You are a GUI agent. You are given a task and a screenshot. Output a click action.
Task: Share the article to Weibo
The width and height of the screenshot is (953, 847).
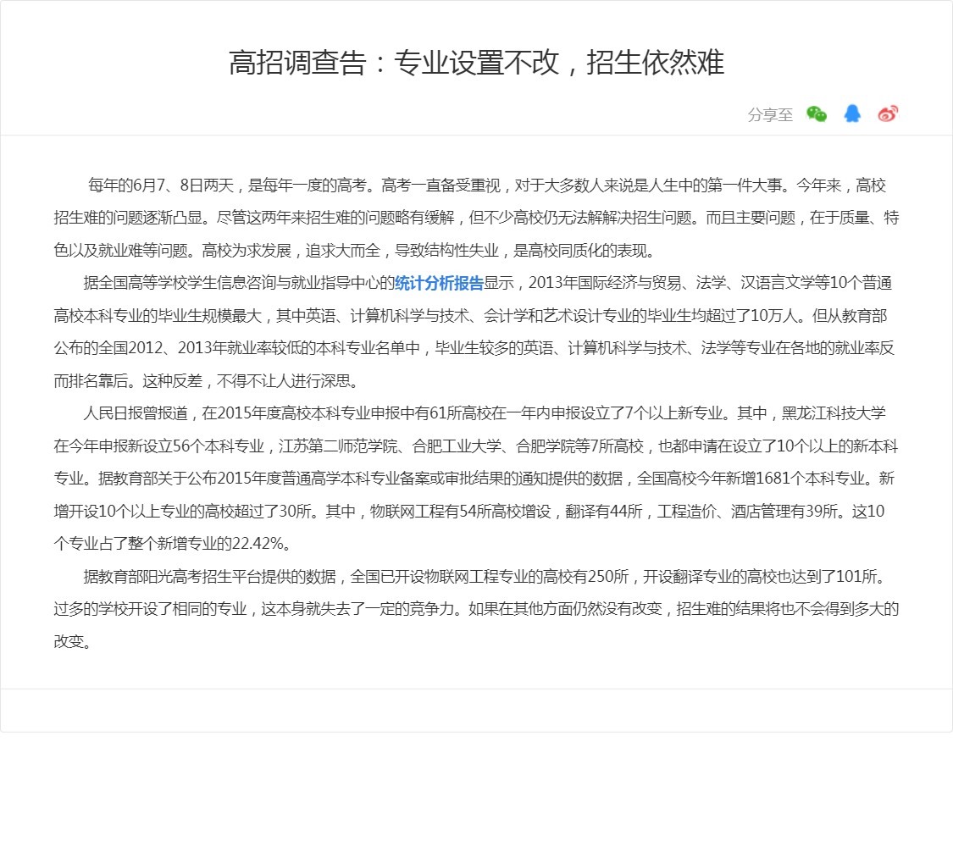[x=888, y=113]
